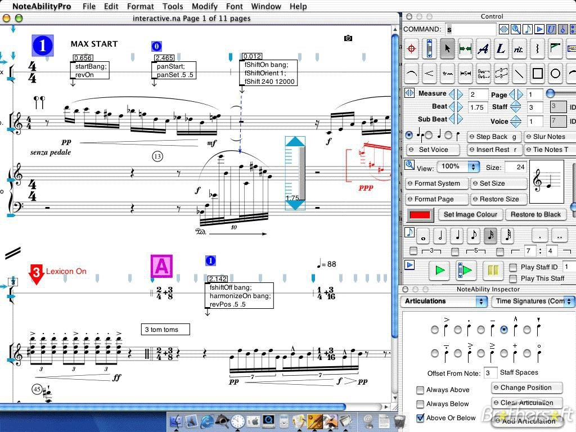Screen dimensions: 576x432
Task: Enable the Play This Staff checkbox
Action: point(513,278)
